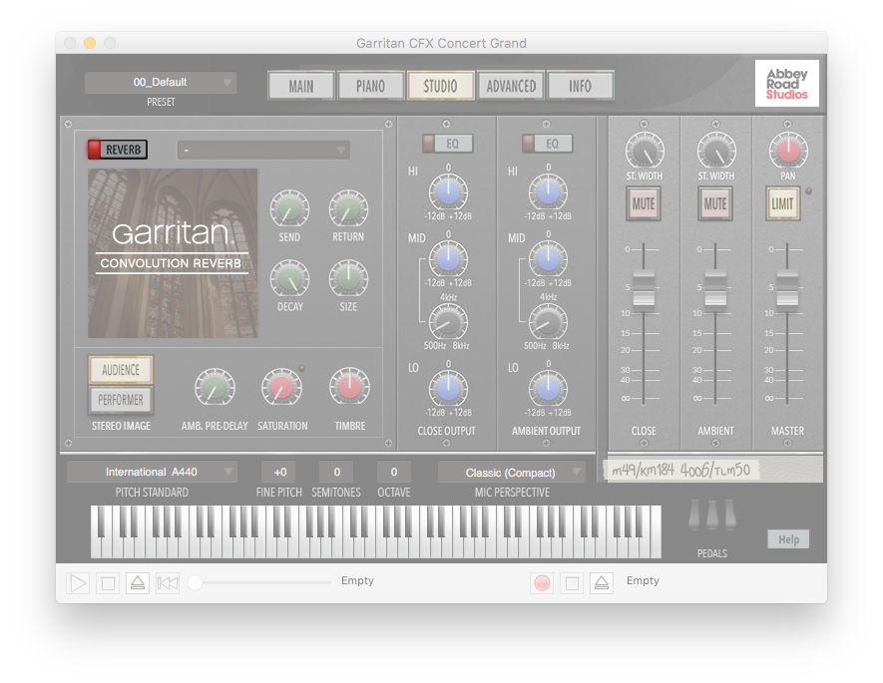Open the International A440 pitch standard dropdown

(152, 472)
